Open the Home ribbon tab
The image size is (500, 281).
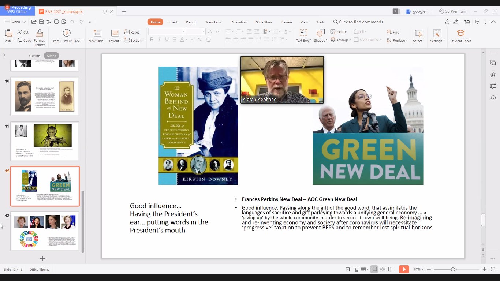[156, 22]
